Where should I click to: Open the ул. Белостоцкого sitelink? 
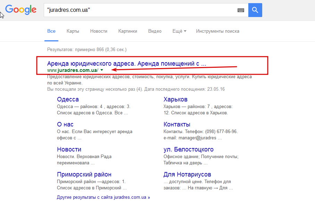(x=188, y=149)
